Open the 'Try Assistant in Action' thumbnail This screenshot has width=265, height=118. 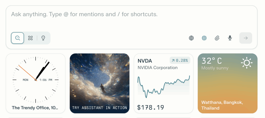pos(99,83)
